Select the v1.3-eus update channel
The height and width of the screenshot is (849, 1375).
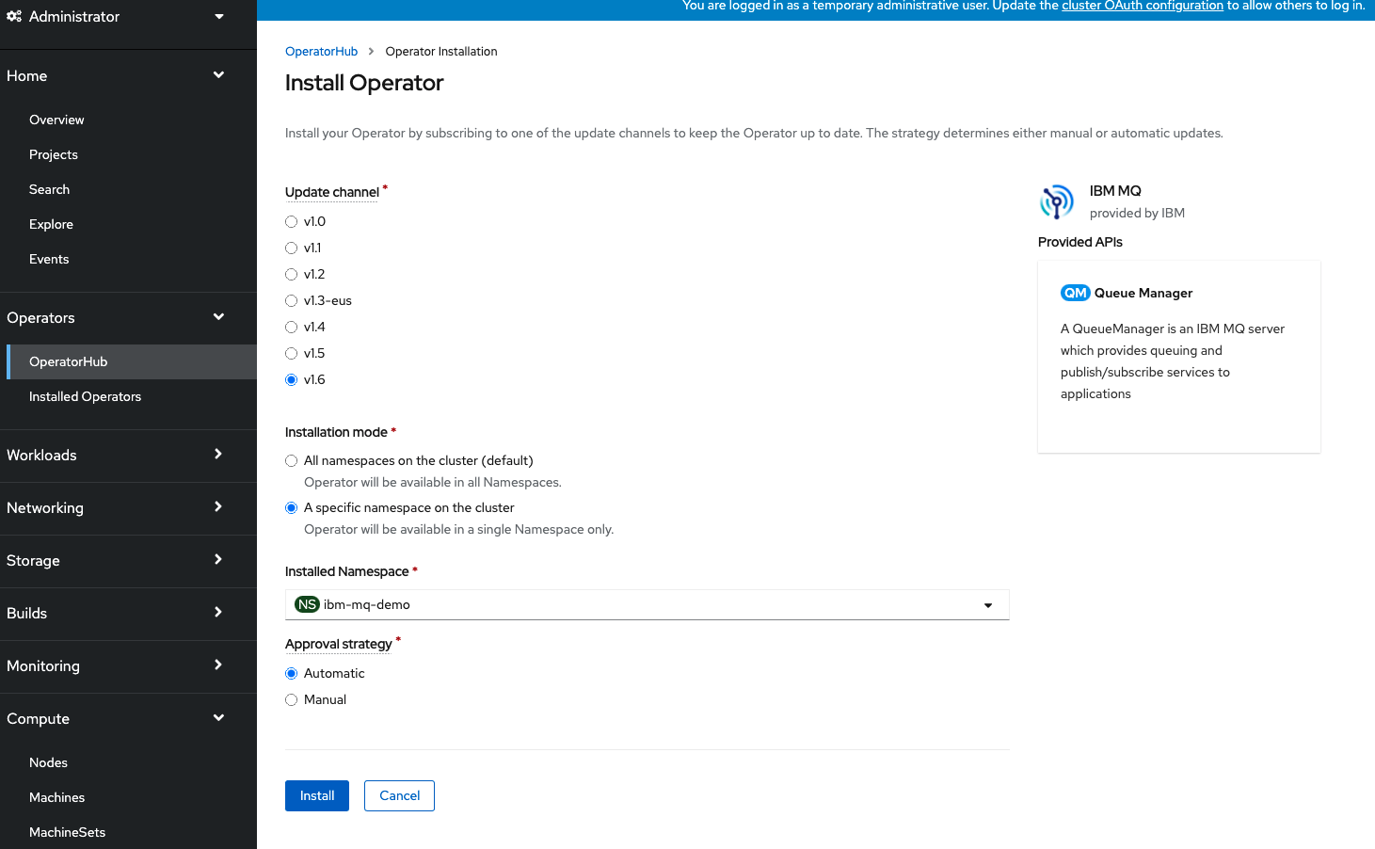coord(292,301)
